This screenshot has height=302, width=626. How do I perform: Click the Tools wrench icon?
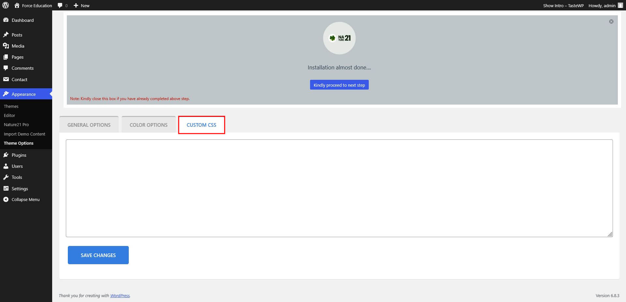[x=6, y=177]
